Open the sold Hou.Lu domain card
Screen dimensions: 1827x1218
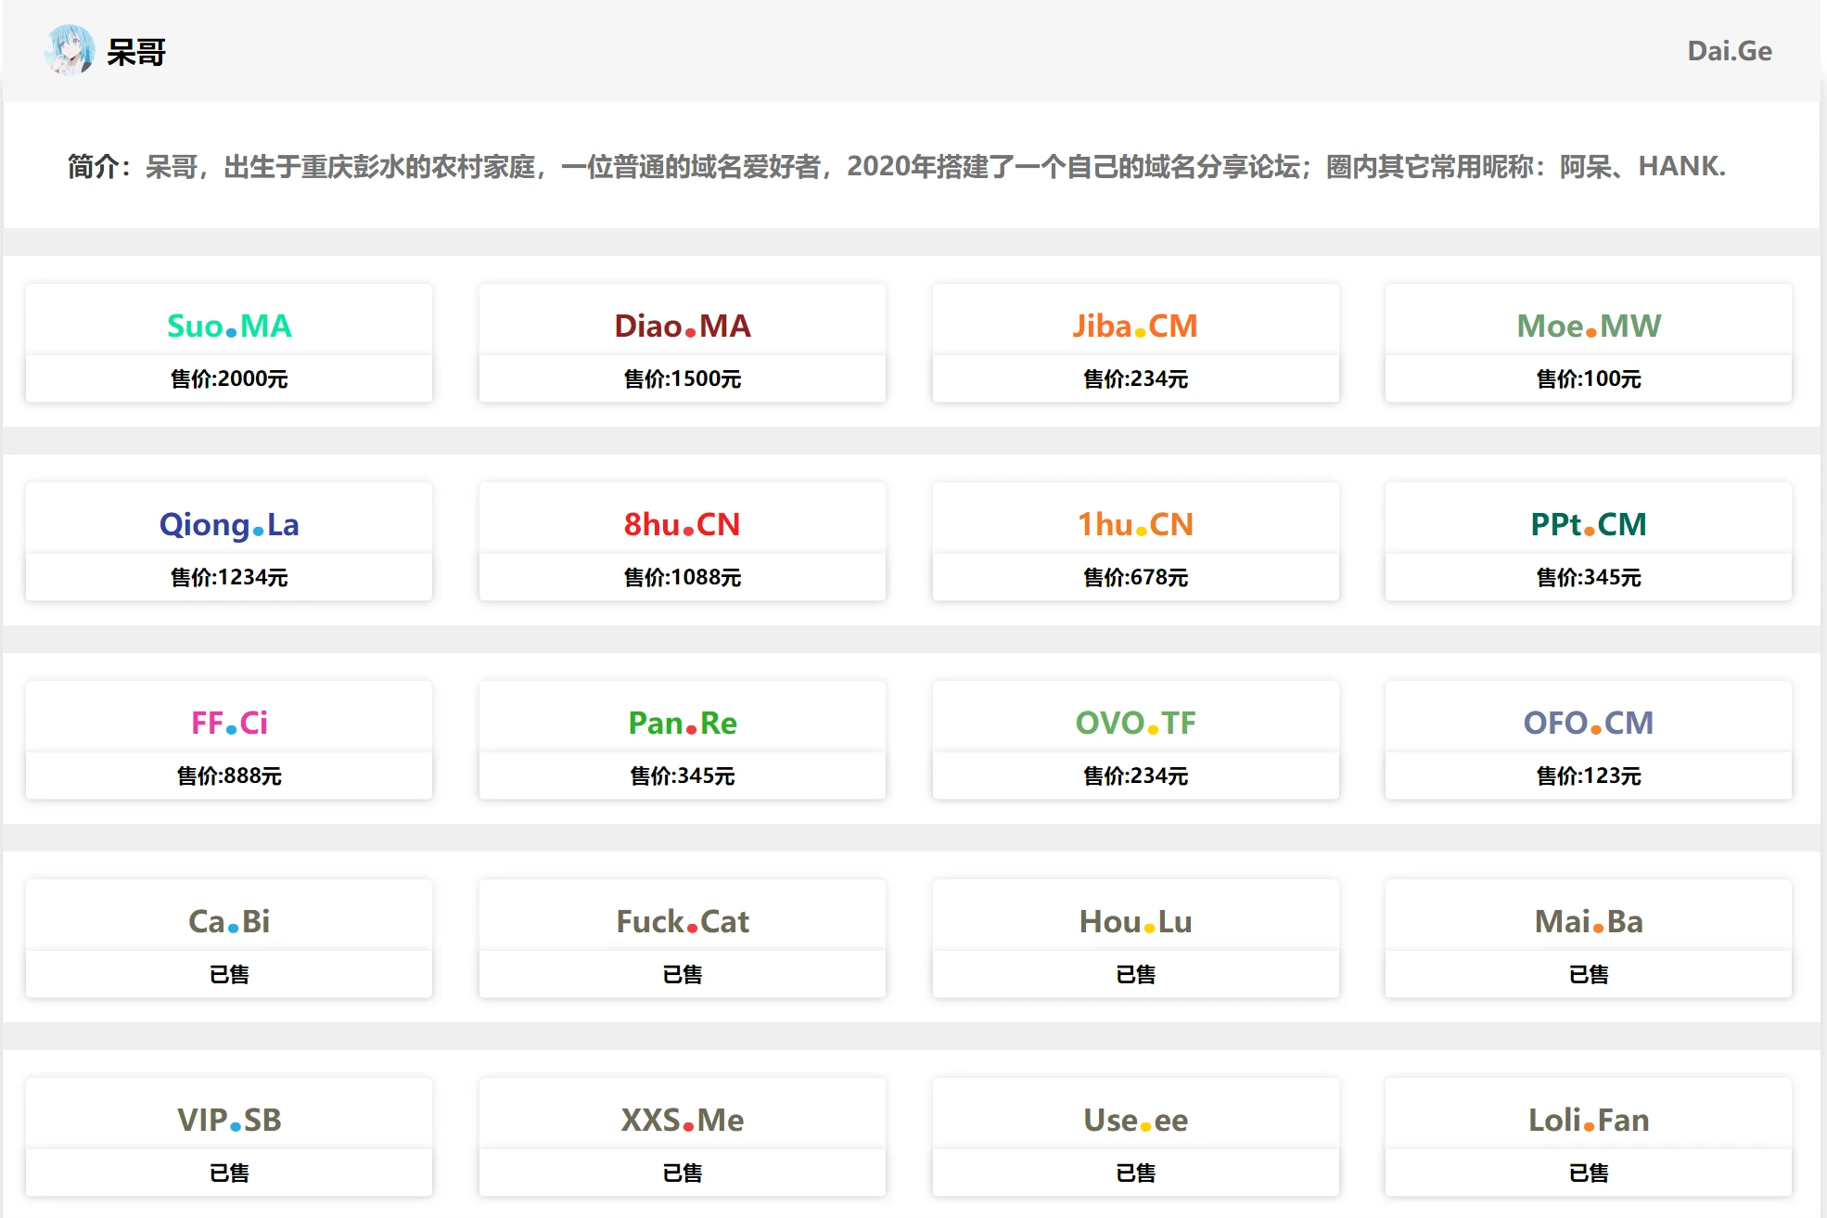pyautogui.click(x=1135, y=921)
